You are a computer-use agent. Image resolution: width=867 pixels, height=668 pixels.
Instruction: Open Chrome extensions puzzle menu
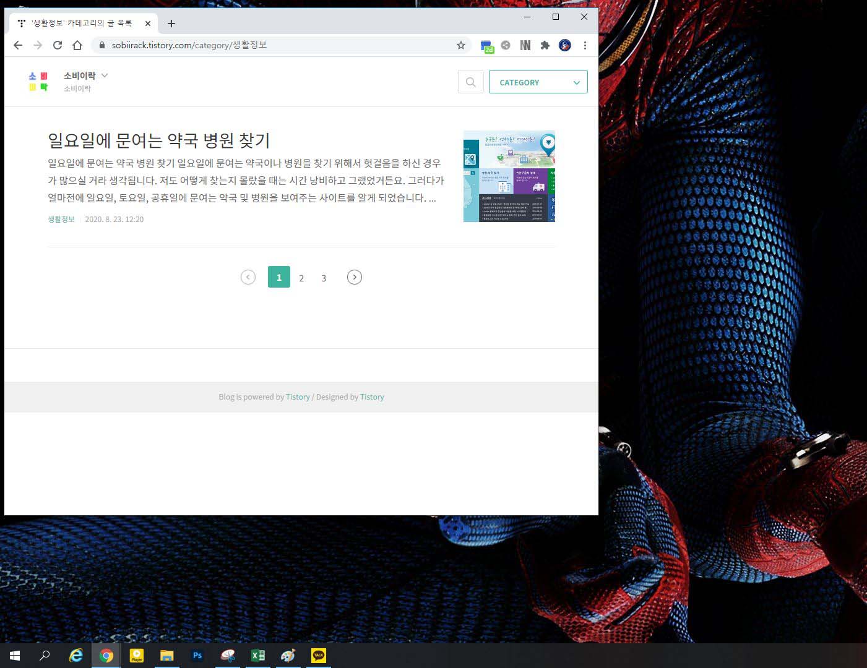[545, 45]
